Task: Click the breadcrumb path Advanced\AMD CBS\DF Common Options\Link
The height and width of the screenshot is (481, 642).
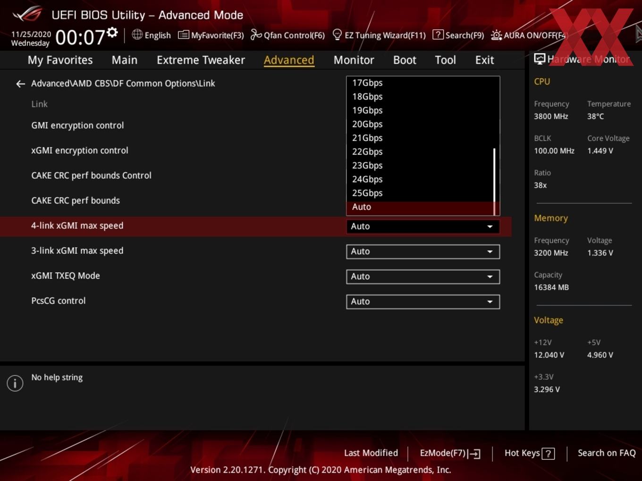Action: [x=123, y=83]
